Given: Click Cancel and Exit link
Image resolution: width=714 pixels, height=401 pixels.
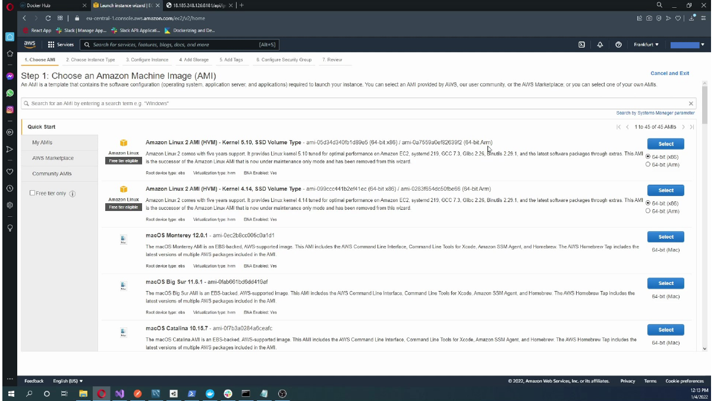Looking at the screenshot, I should click(670, 73).
